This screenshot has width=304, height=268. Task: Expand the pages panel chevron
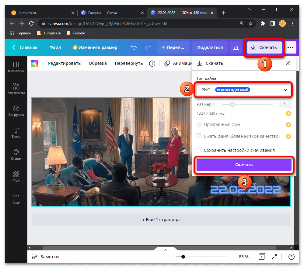point(165,250)
